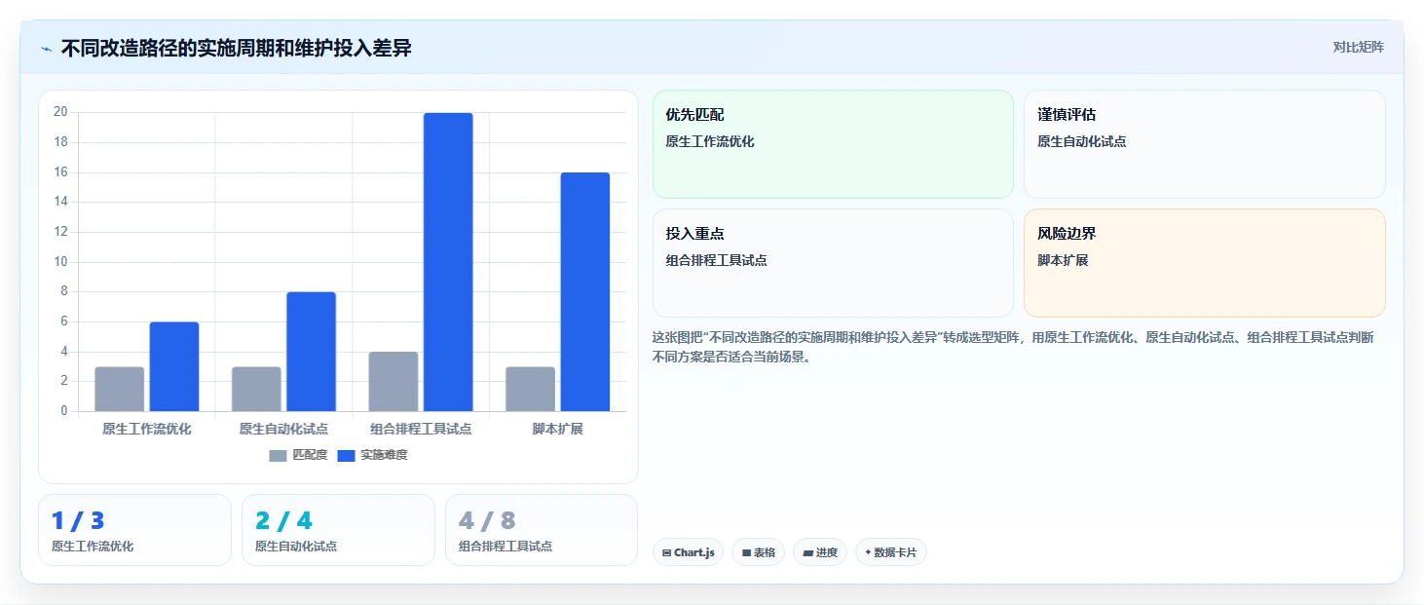The width and height of the screenshot is (1424, 605).
Task: Click y-axis value 10
Action: pyautogui.click(x=60, y=261)
